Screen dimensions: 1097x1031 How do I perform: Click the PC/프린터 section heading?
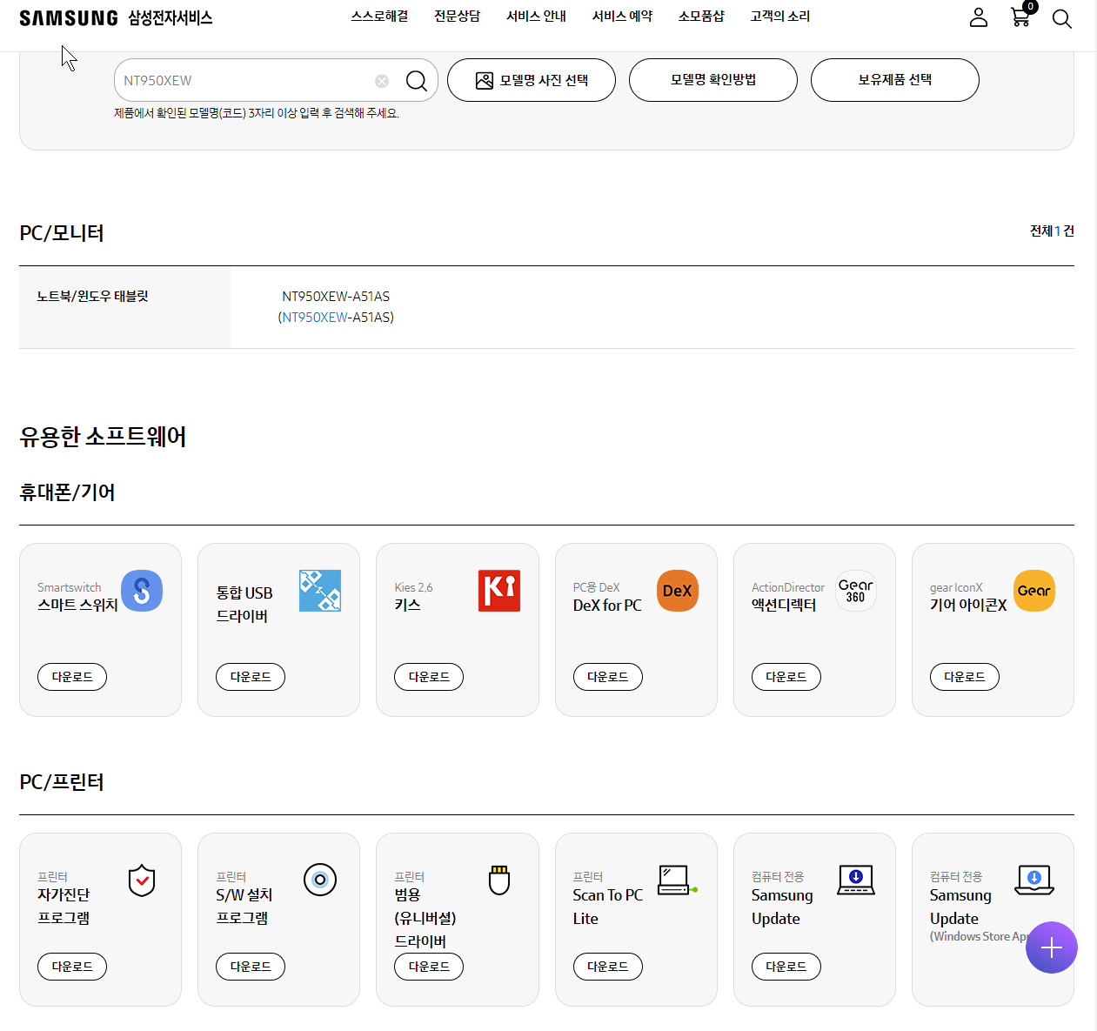pos(62,782)
